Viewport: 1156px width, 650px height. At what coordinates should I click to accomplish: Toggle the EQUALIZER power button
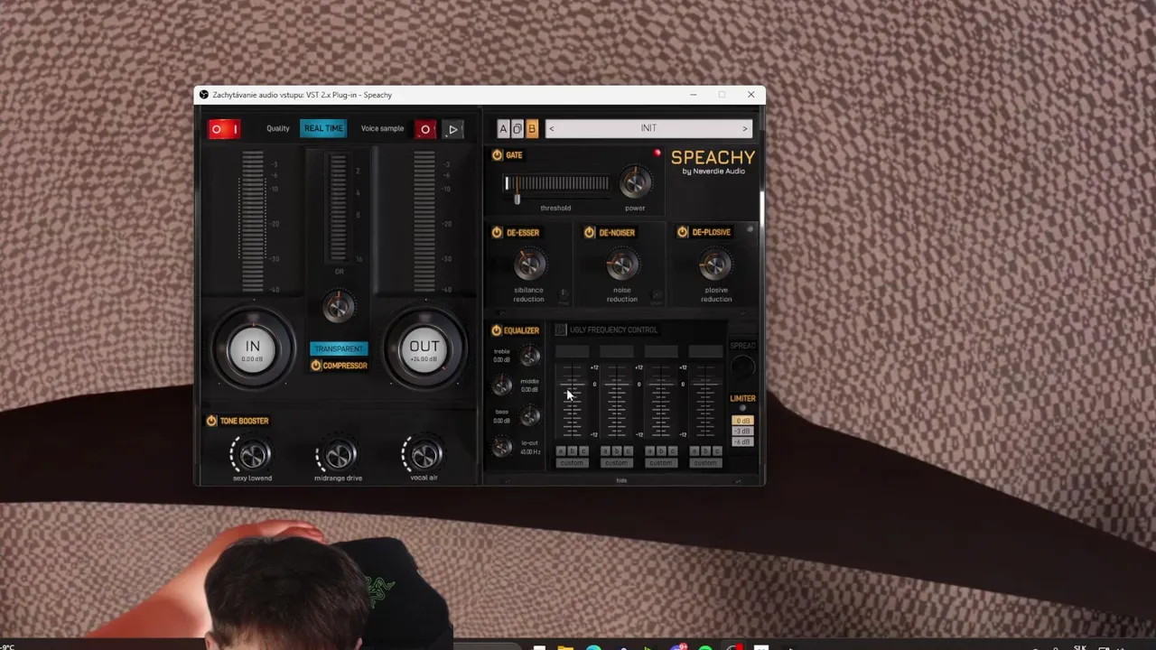coord(497,330)
